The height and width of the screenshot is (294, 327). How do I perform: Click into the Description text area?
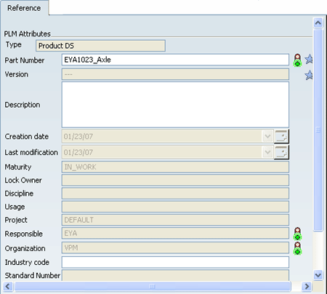pos(175,105)
